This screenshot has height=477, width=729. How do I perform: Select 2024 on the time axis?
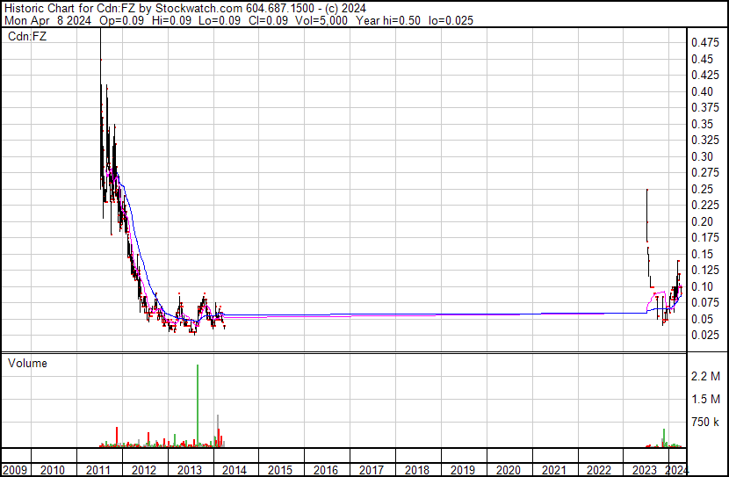(x=675, y=470)
